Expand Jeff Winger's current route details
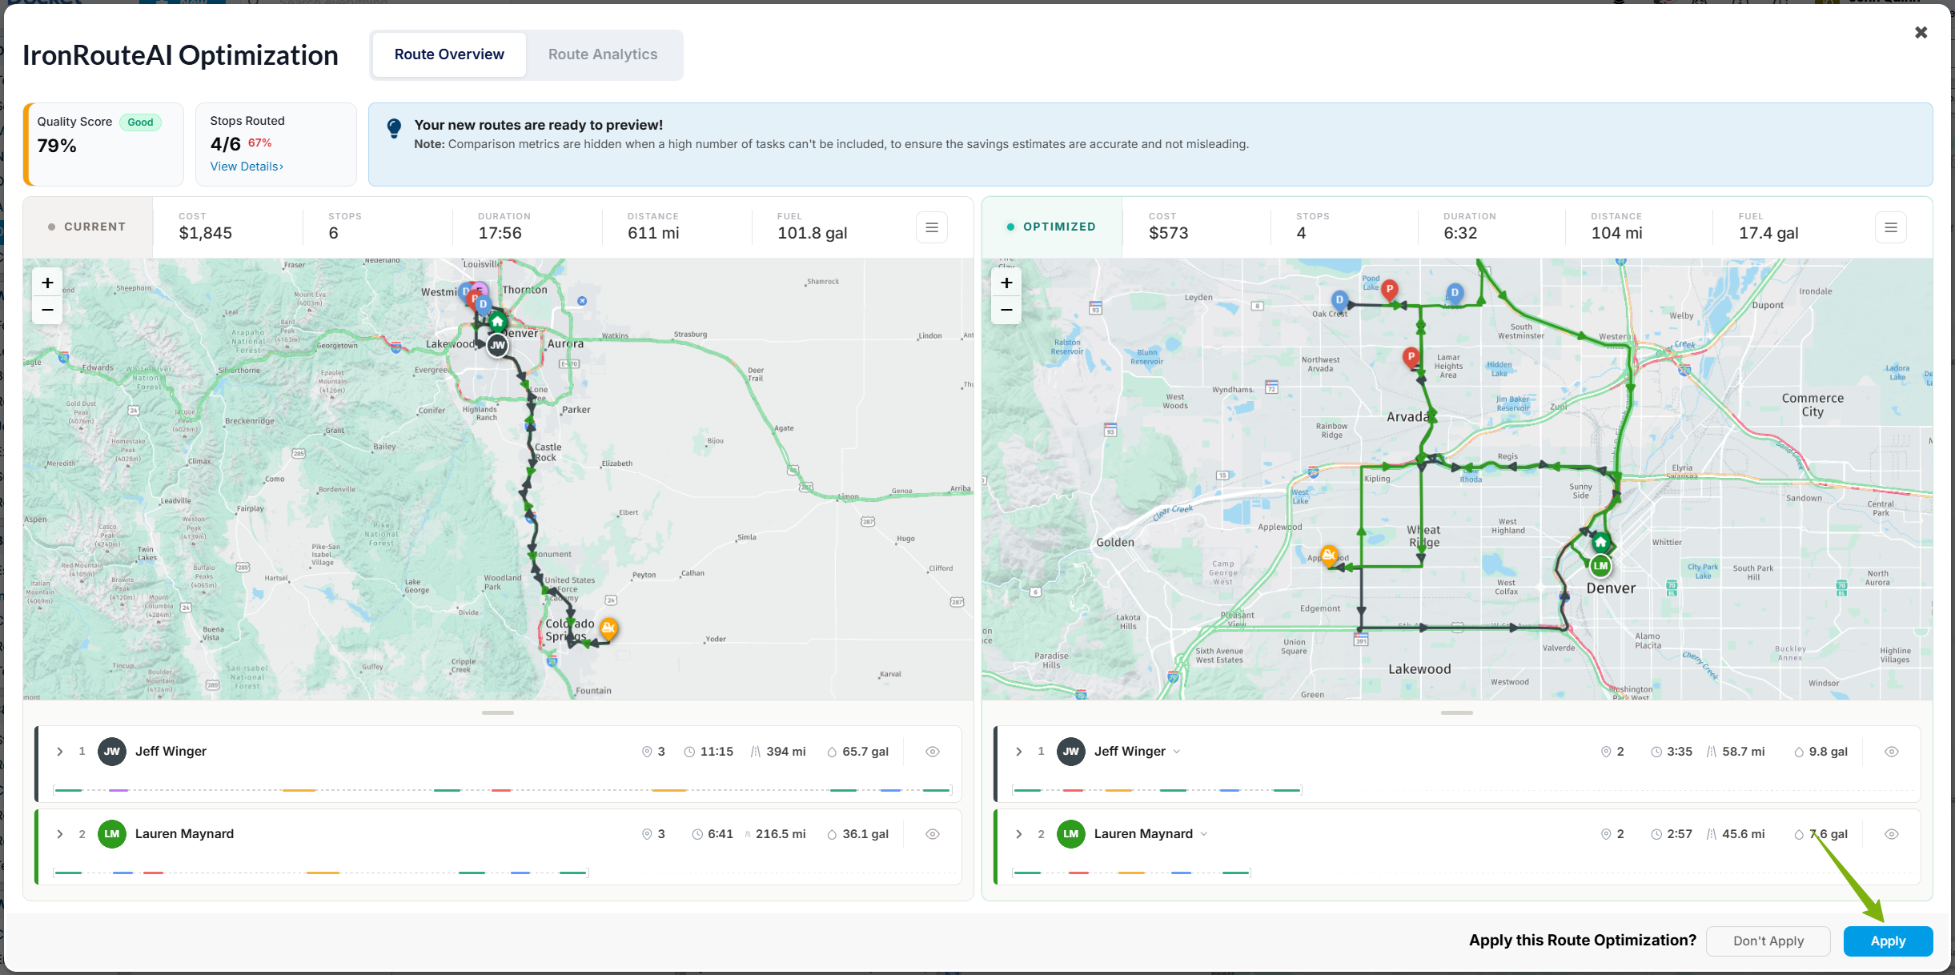1955x975 pixels. 60,752
